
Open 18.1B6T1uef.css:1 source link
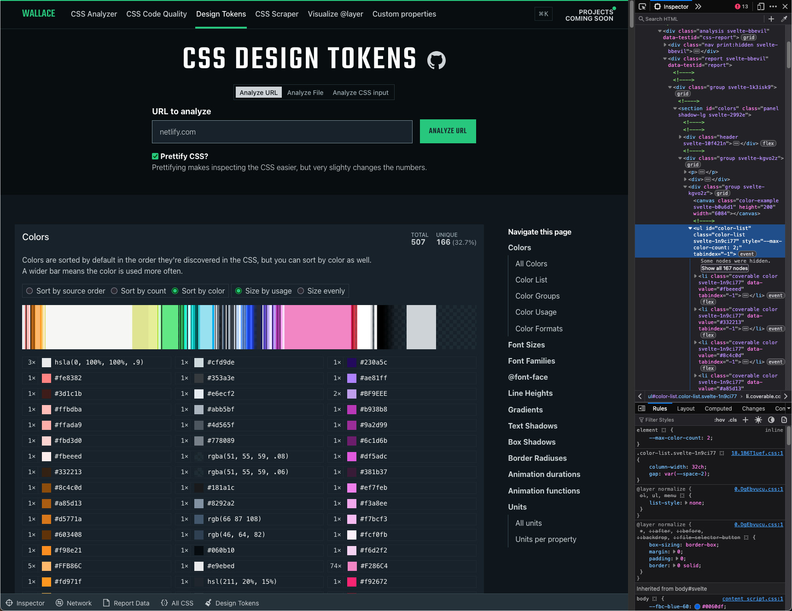pos(757,453)
